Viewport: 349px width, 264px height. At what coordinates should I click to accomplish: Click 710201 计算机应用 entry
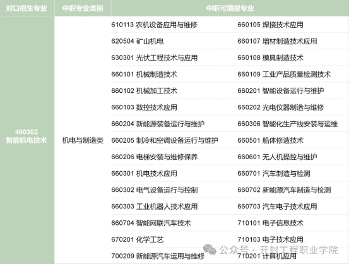point(267,256)
